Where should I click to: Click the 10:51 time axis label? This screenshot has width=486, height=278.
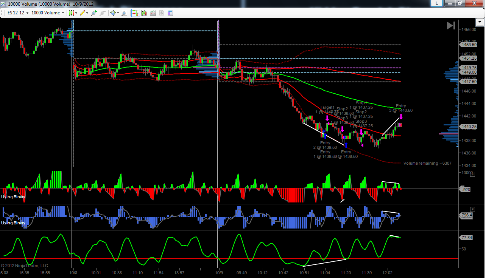click(x=304, y=273)
